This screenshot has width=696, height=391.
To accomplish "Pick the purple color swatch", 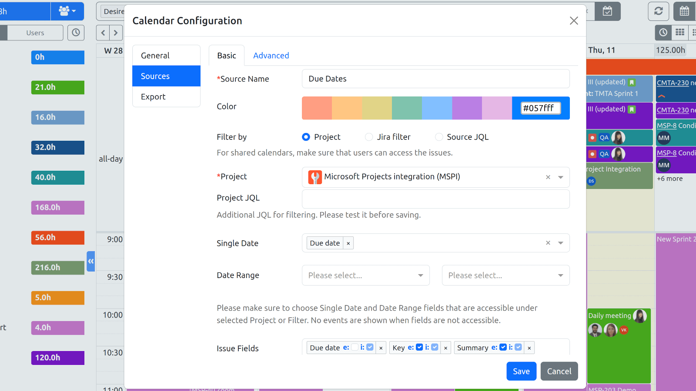I will (x=467, y=108).
